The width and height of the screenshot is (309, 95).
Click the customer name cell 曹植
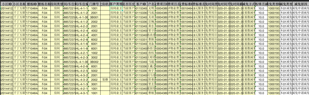click(x=151, y=93)
